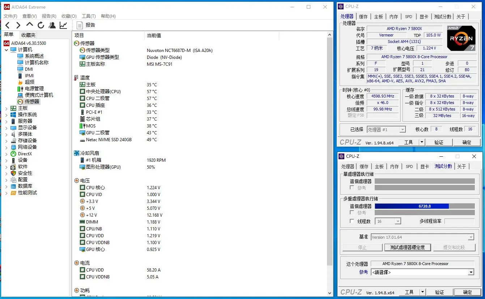Screen dimensions: 485x299
Task: Open the 线程数 16 dropdown
Action: [388, 221]
